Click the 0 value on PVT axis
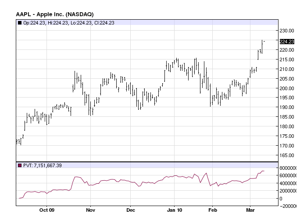The width and height of the screenshot is (307, 224). tap(281, 199)
